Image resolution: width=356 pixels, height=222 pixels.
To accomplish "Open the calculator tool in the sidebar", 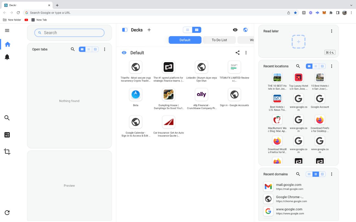I will click(7, 135).
